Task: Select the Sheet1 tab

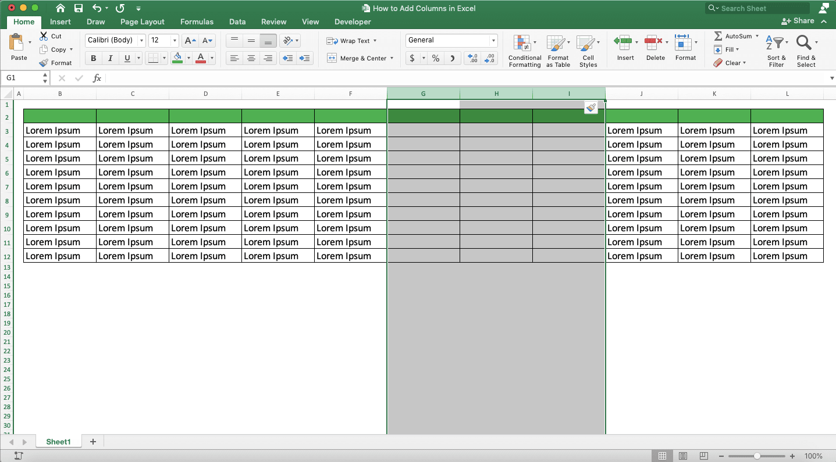Action: coord(58,442)
